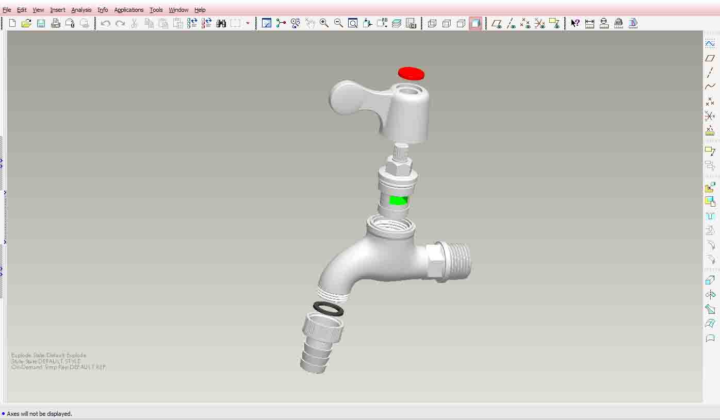Measure distance with the ruler icon
Screen dimensions: 720x420
590,23
